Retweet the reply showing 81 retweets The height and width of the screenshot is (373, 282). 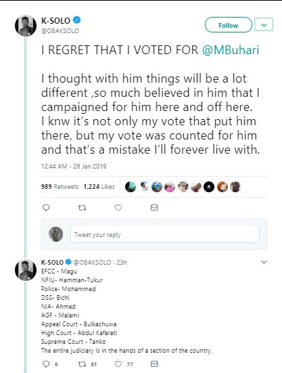[x=83, y=364]
